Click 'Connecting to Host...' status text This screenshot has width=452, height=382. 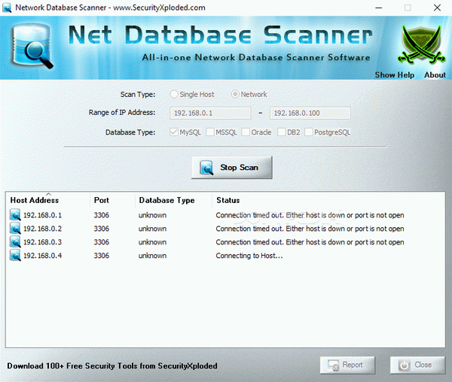[249, 256]
